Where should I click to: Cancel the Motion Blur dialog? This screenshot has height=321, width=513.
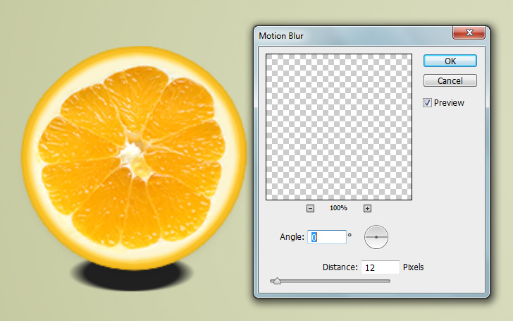point(450,80)
